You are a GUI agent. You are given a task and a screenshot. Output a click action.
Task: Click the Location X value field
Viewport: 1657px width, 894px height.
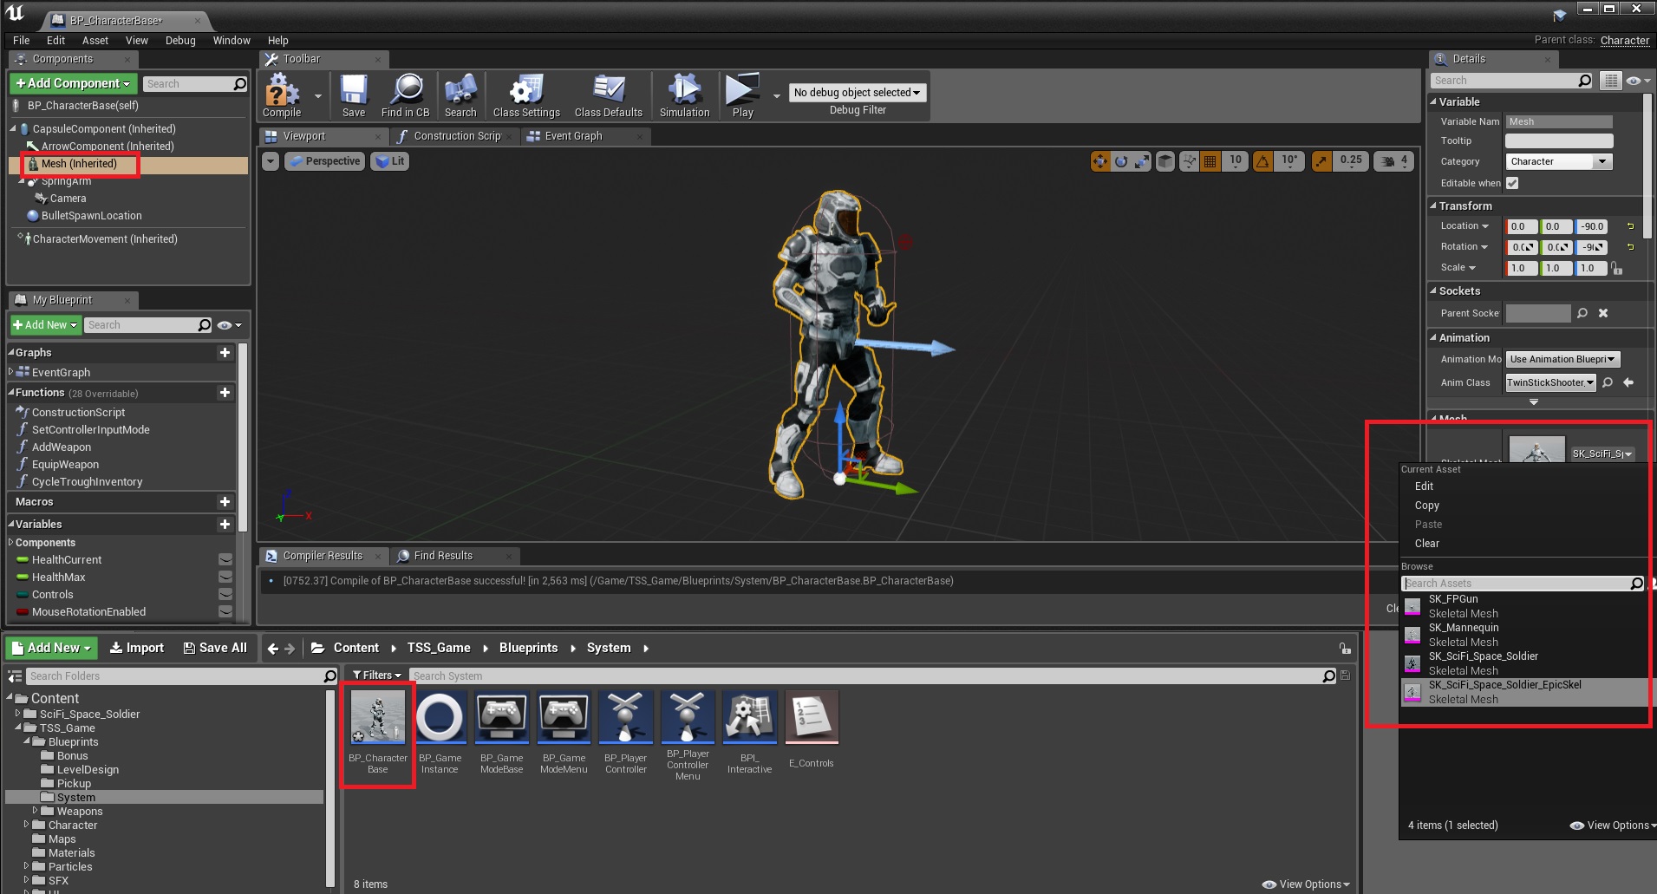pyautogui.click(x=1521, y=226)
